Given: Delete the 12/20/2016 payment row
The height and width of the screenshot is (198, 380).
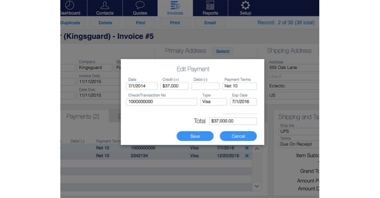Looking at the screenshot, I should [247, 156].
